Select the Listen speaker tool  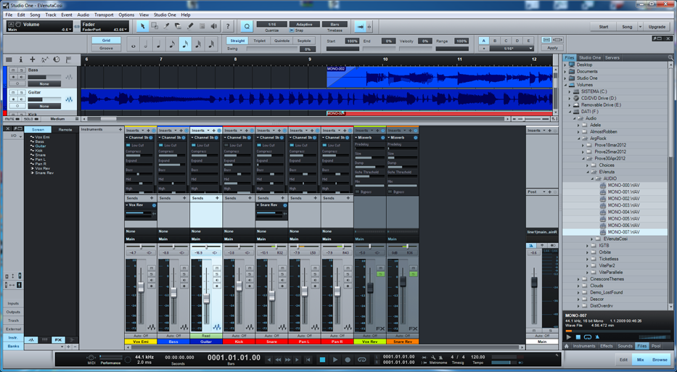pos(214,26)
